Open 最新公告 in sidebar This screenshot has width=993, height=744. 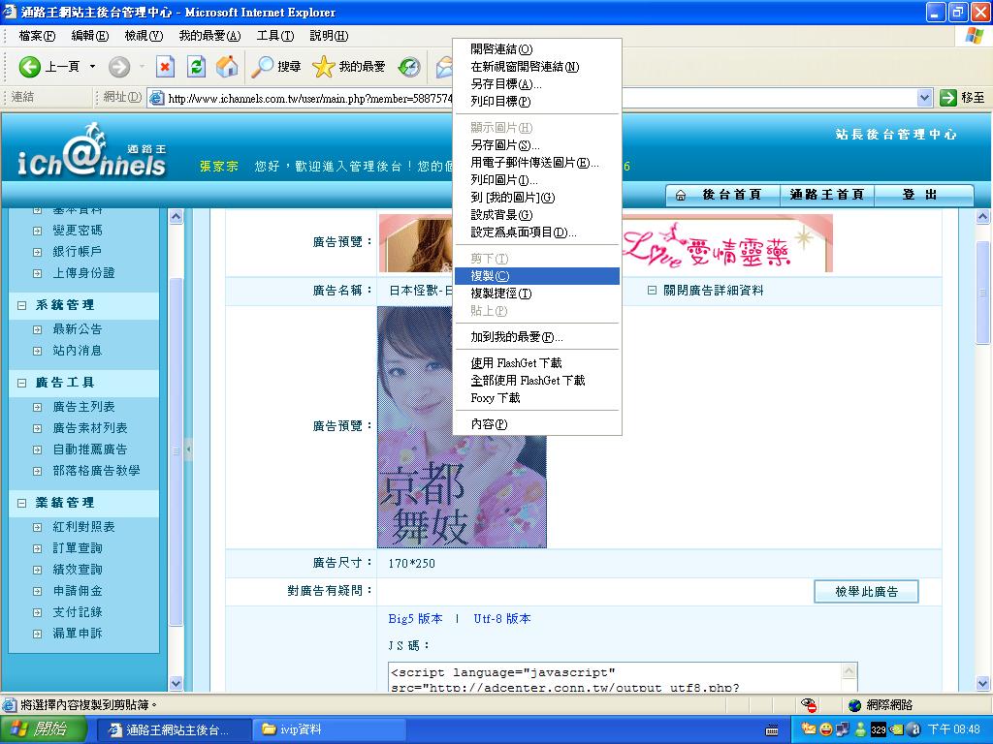coord(78,329)
